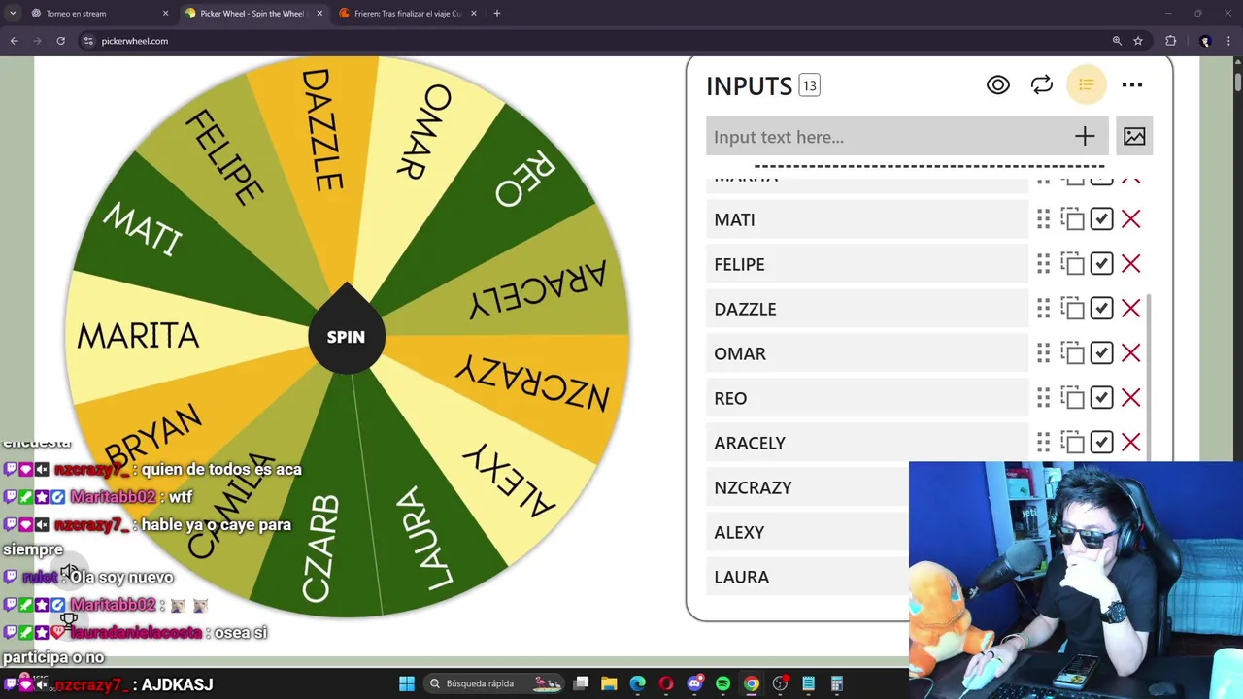Click the inputs panel scrollbar
Screen dimensions: 1243x699
(x=1150, y=379)
